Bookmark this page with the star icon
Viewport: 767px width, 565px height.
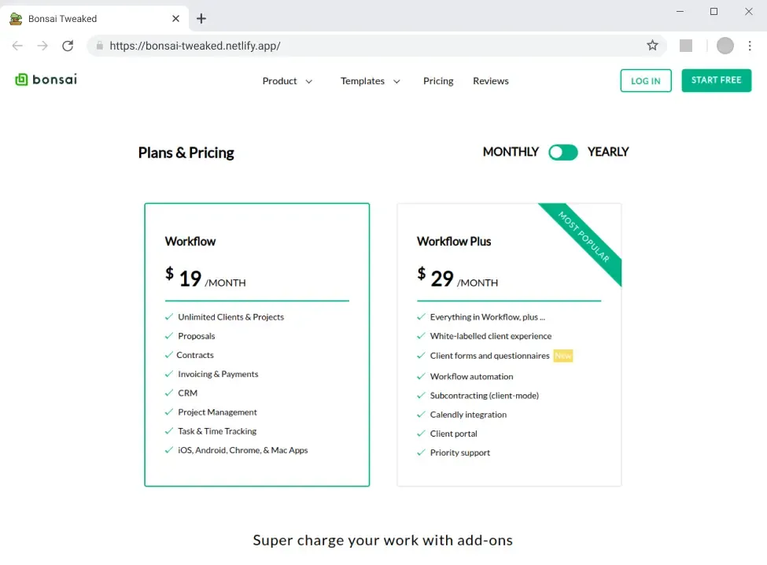(x=652, y=46)
